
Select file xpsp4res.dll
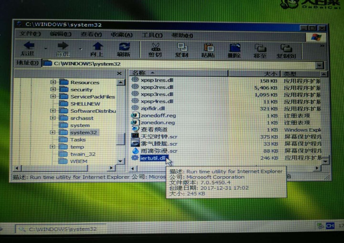tap(157, 101)
